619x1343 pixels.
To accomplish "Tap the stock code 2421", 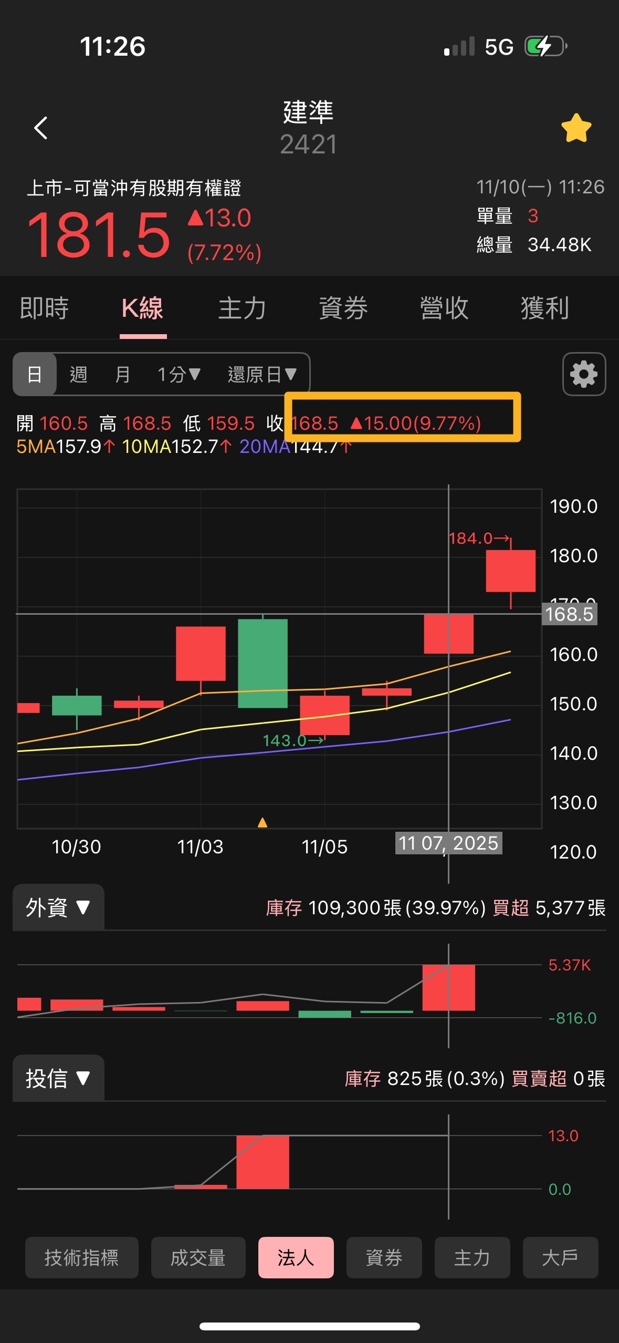I will coord(309,144).
